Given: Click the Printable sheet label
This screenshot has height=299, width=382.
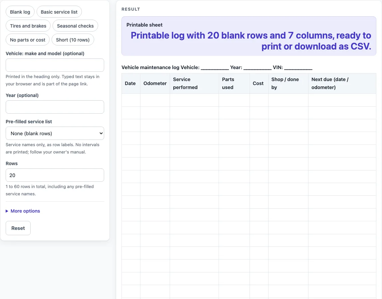Looking at the screenshot, I should coord(144,25).
